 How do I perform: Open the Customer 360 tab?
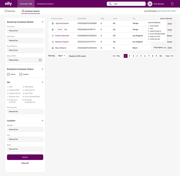(26, 4)
